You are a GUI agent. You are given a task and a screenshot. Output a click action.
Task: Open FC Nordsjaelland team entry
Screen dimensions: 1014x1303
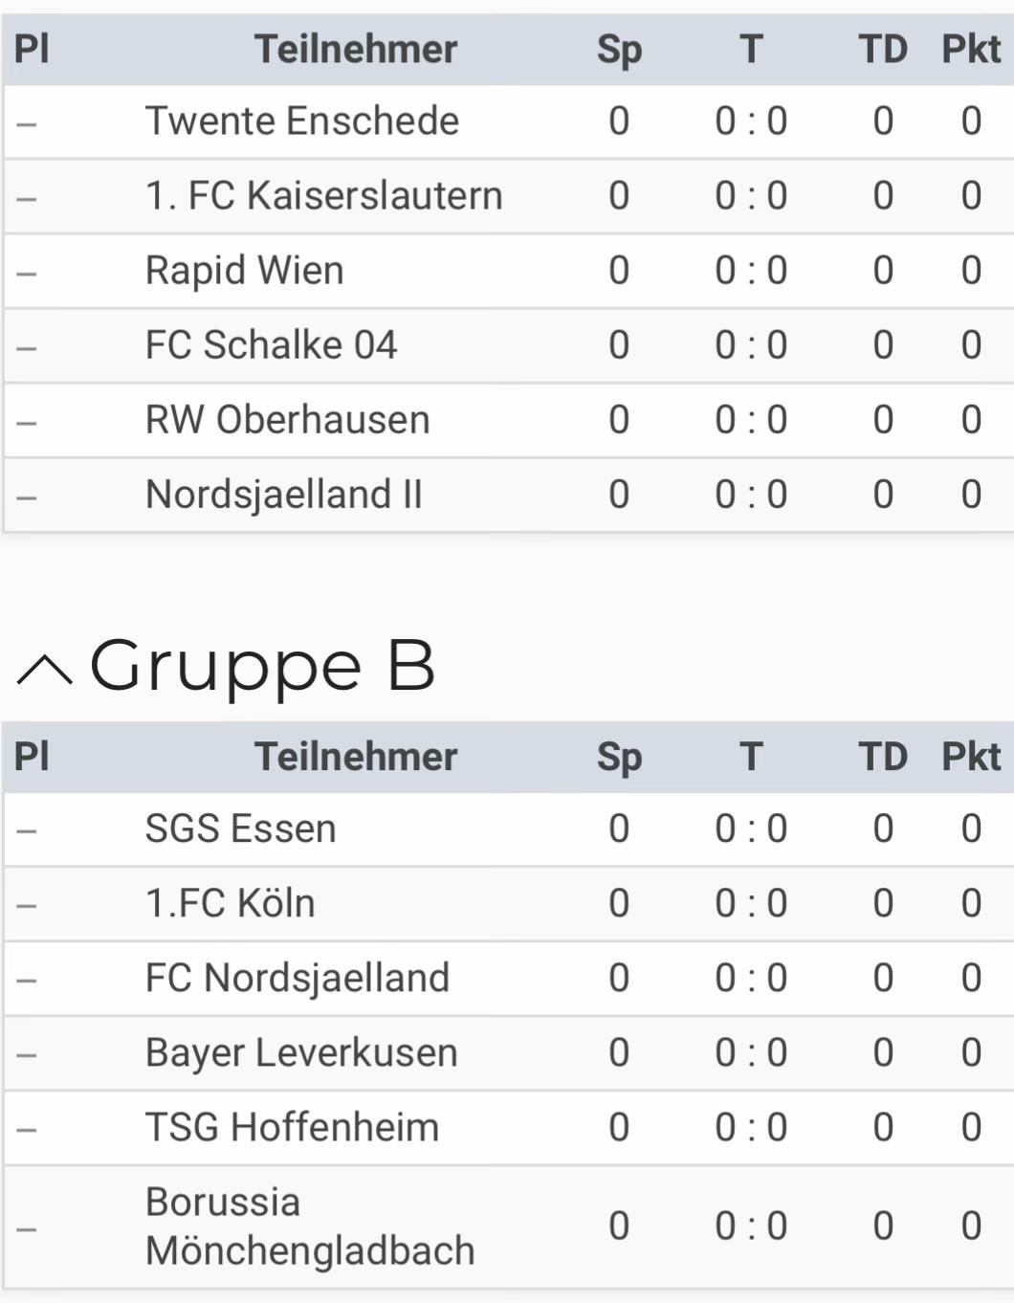tap(509, 978)
